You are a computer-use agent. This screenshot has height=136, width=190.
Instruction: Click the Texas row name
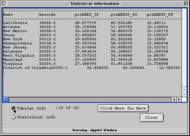tap(9, 35)
